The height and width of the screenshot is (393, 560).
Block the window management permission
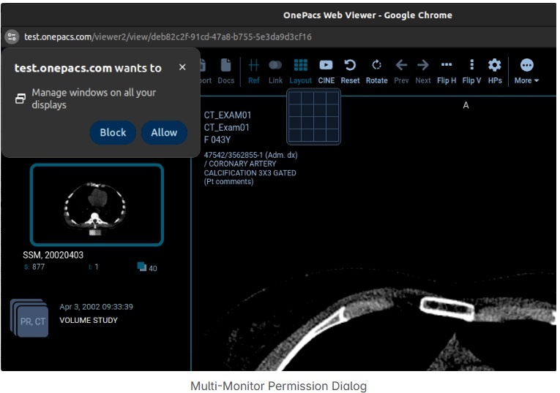pyautogui.click(x=113, y=132)
